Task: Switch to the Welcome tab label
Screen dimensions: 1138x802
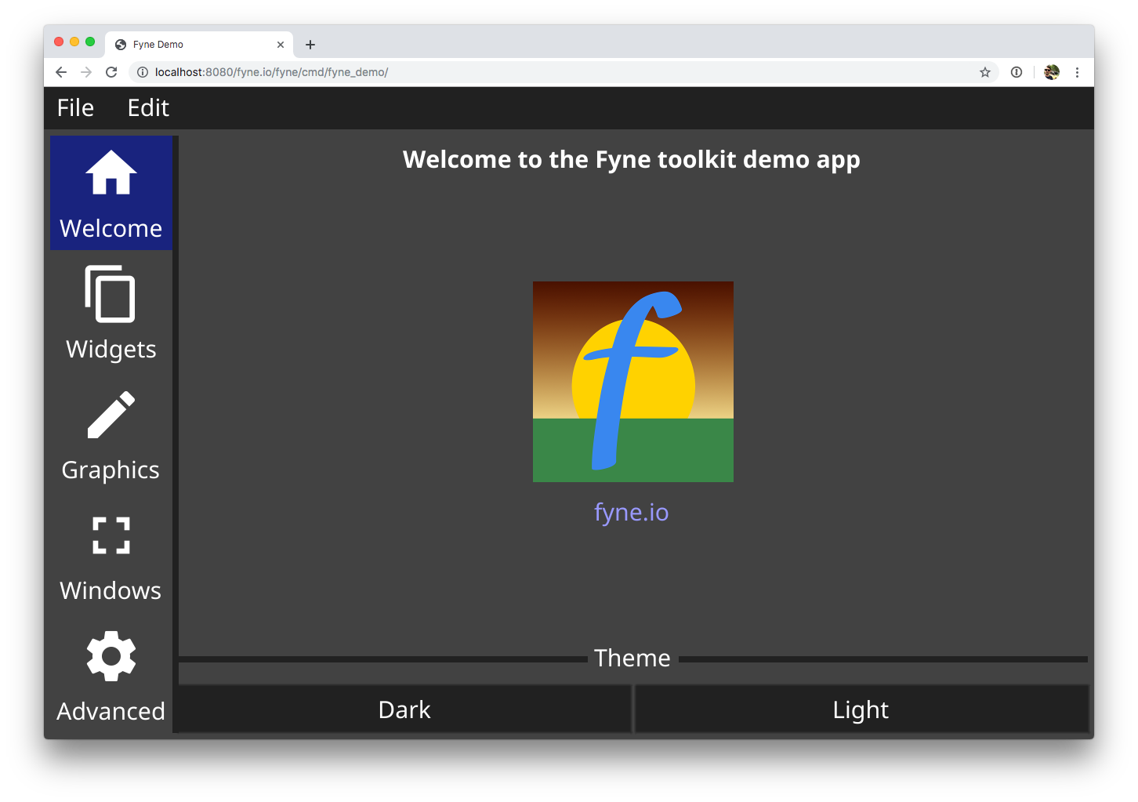Action: coord(111,228)
